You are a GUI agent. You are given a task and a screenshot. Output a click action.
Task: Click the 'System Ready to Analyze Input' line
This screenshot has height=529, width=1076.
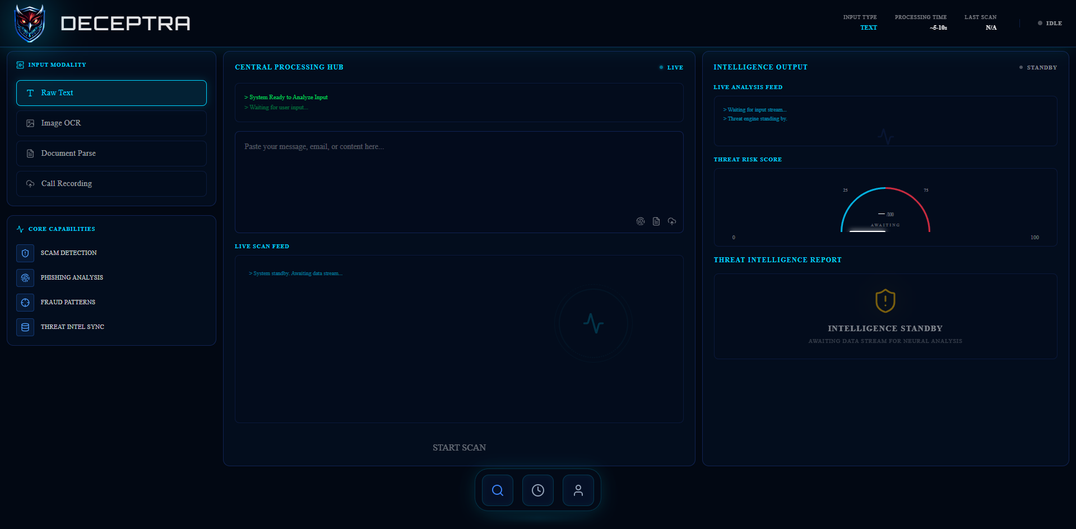[286, 98]
